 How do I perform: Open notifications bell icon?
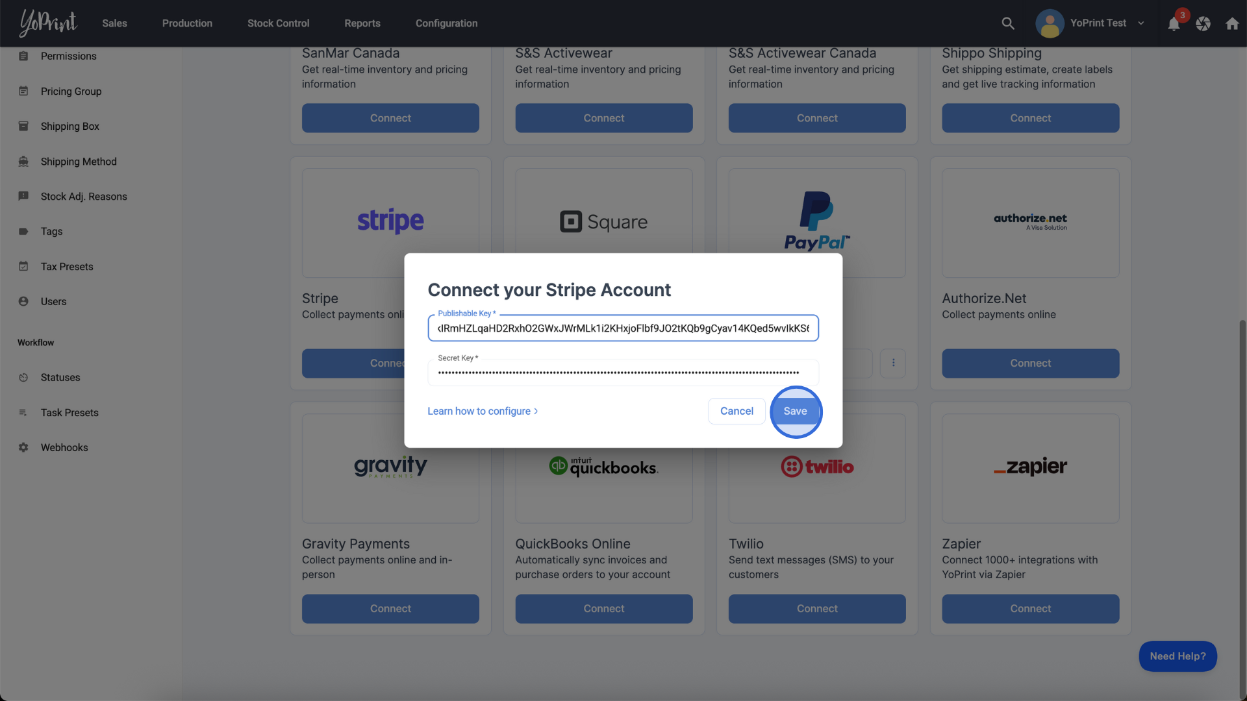pyautogui.click(x=1174, y=24)
